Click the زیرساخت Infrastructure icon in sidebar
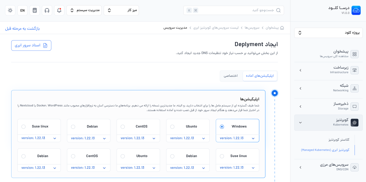 coord(355,70)
